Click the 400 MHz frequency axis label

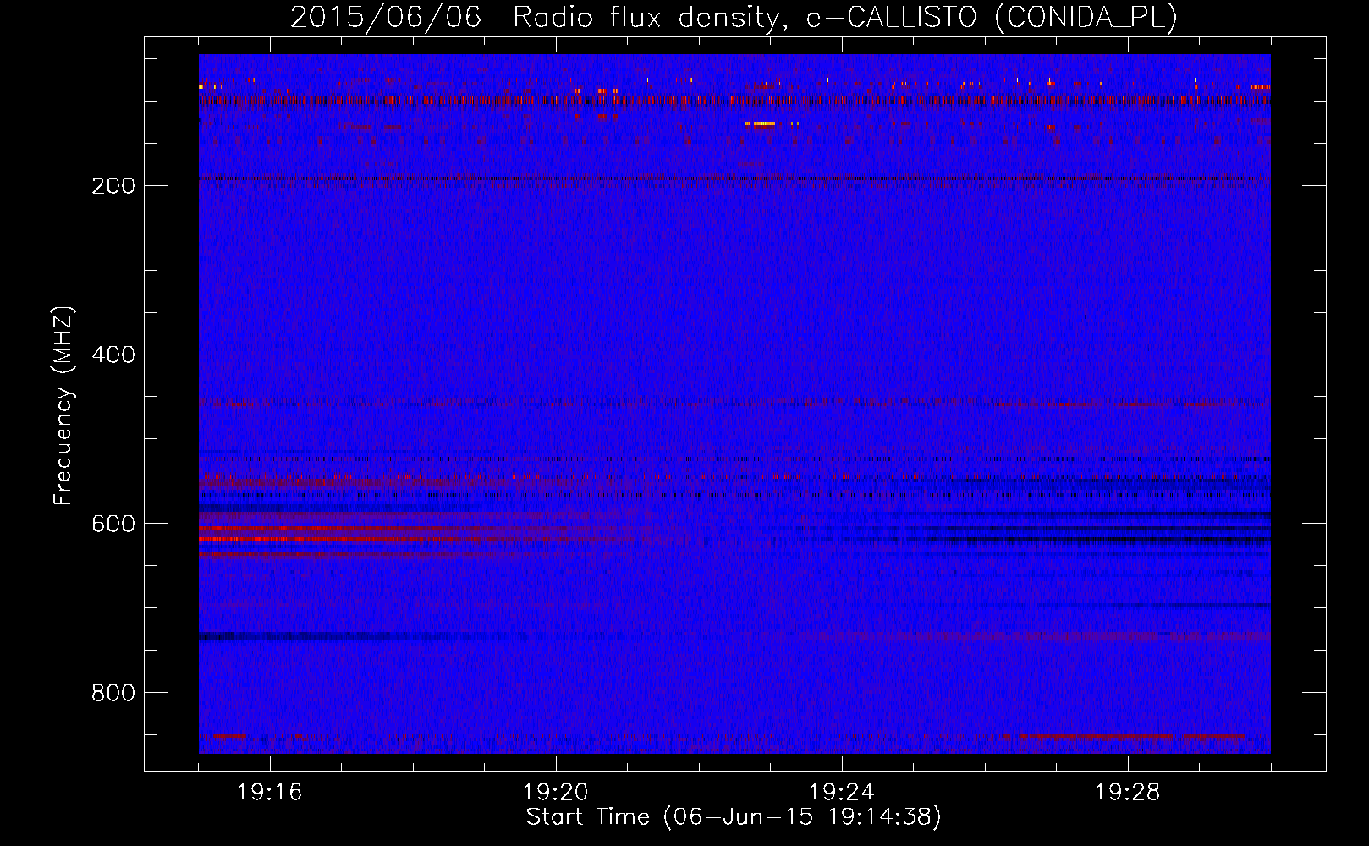[x=113, y=354]
